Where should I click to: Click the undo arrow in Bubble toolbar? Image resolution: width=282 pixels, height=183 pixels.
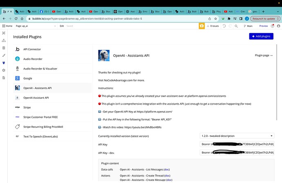pyautogui.click(x=224, y=26)
